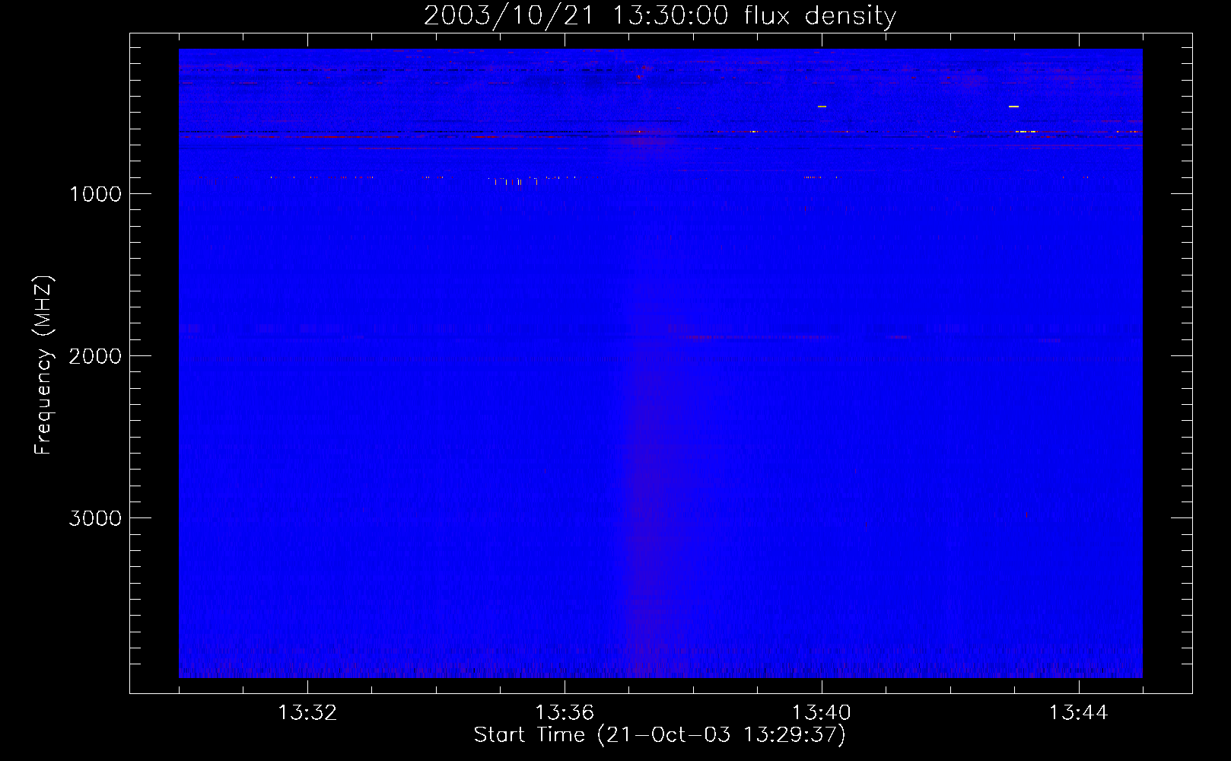
Task: Click the 13:32 time axis label
Action: tap(307, 713)
